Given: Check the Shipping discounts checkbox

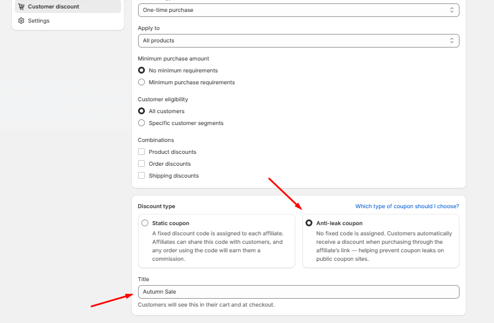Looking at the screenshot, I should (x=141, y=176).
